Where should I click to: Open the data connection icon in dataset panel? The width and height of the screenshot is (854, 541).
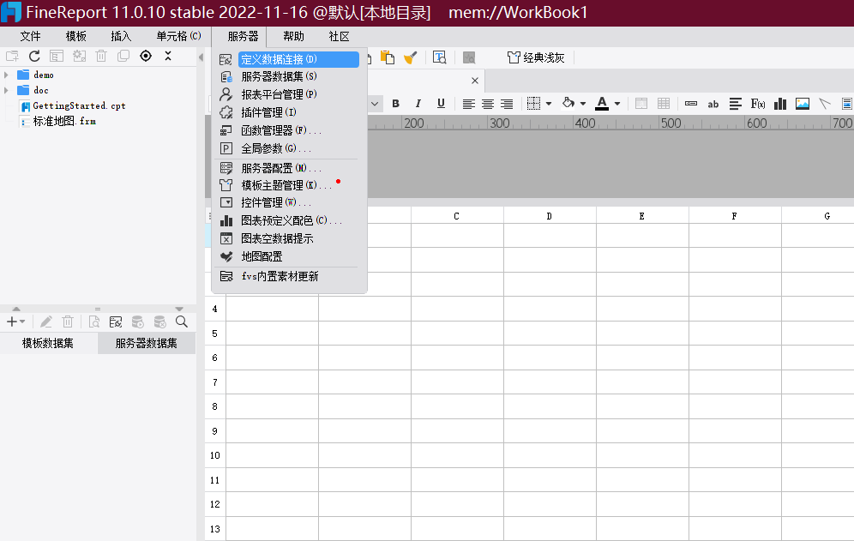pyautogui.click(x=116, y=322)
